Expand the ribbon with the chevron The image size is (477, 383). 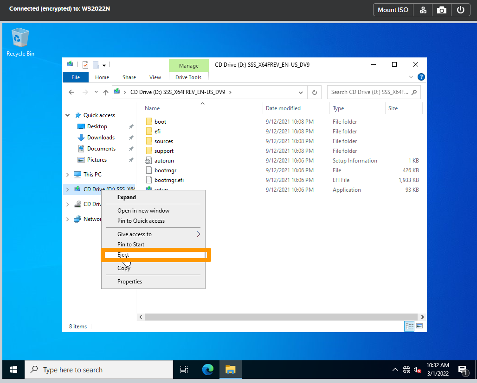[x=411, y=77]
